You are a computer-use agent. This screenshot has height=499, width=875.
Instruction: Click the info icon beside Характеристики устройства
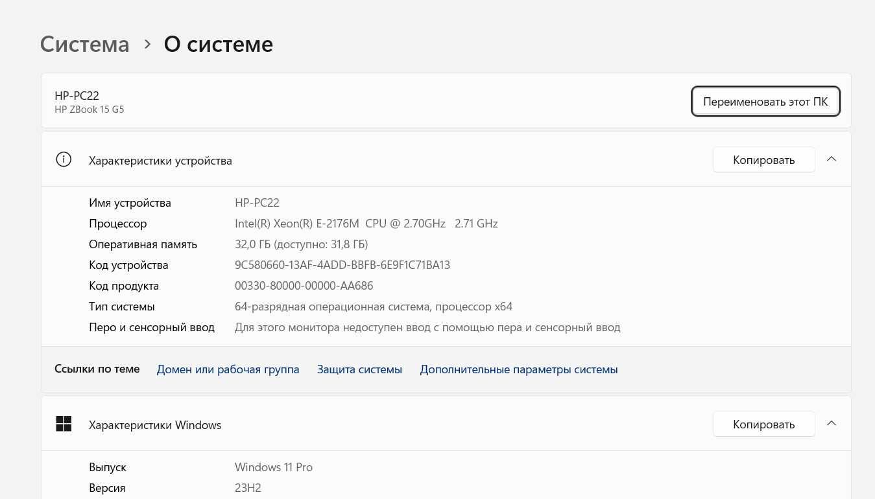[x=64, y=159]
